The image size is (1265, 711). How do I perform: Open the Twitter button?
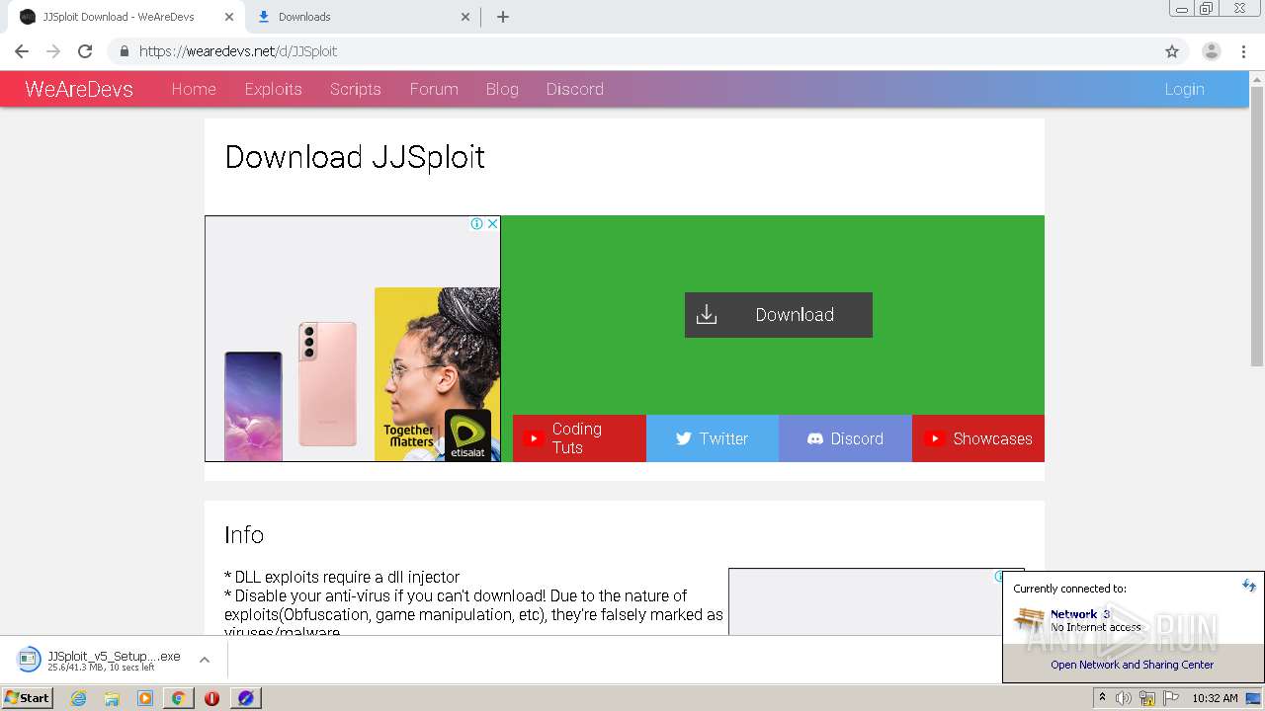713,438
